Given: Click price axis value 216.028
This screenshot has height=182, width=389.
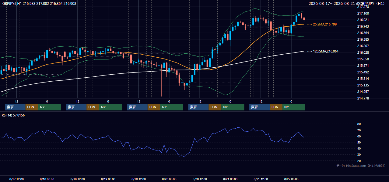Looking at the screenshot, I should click(363, 52).
